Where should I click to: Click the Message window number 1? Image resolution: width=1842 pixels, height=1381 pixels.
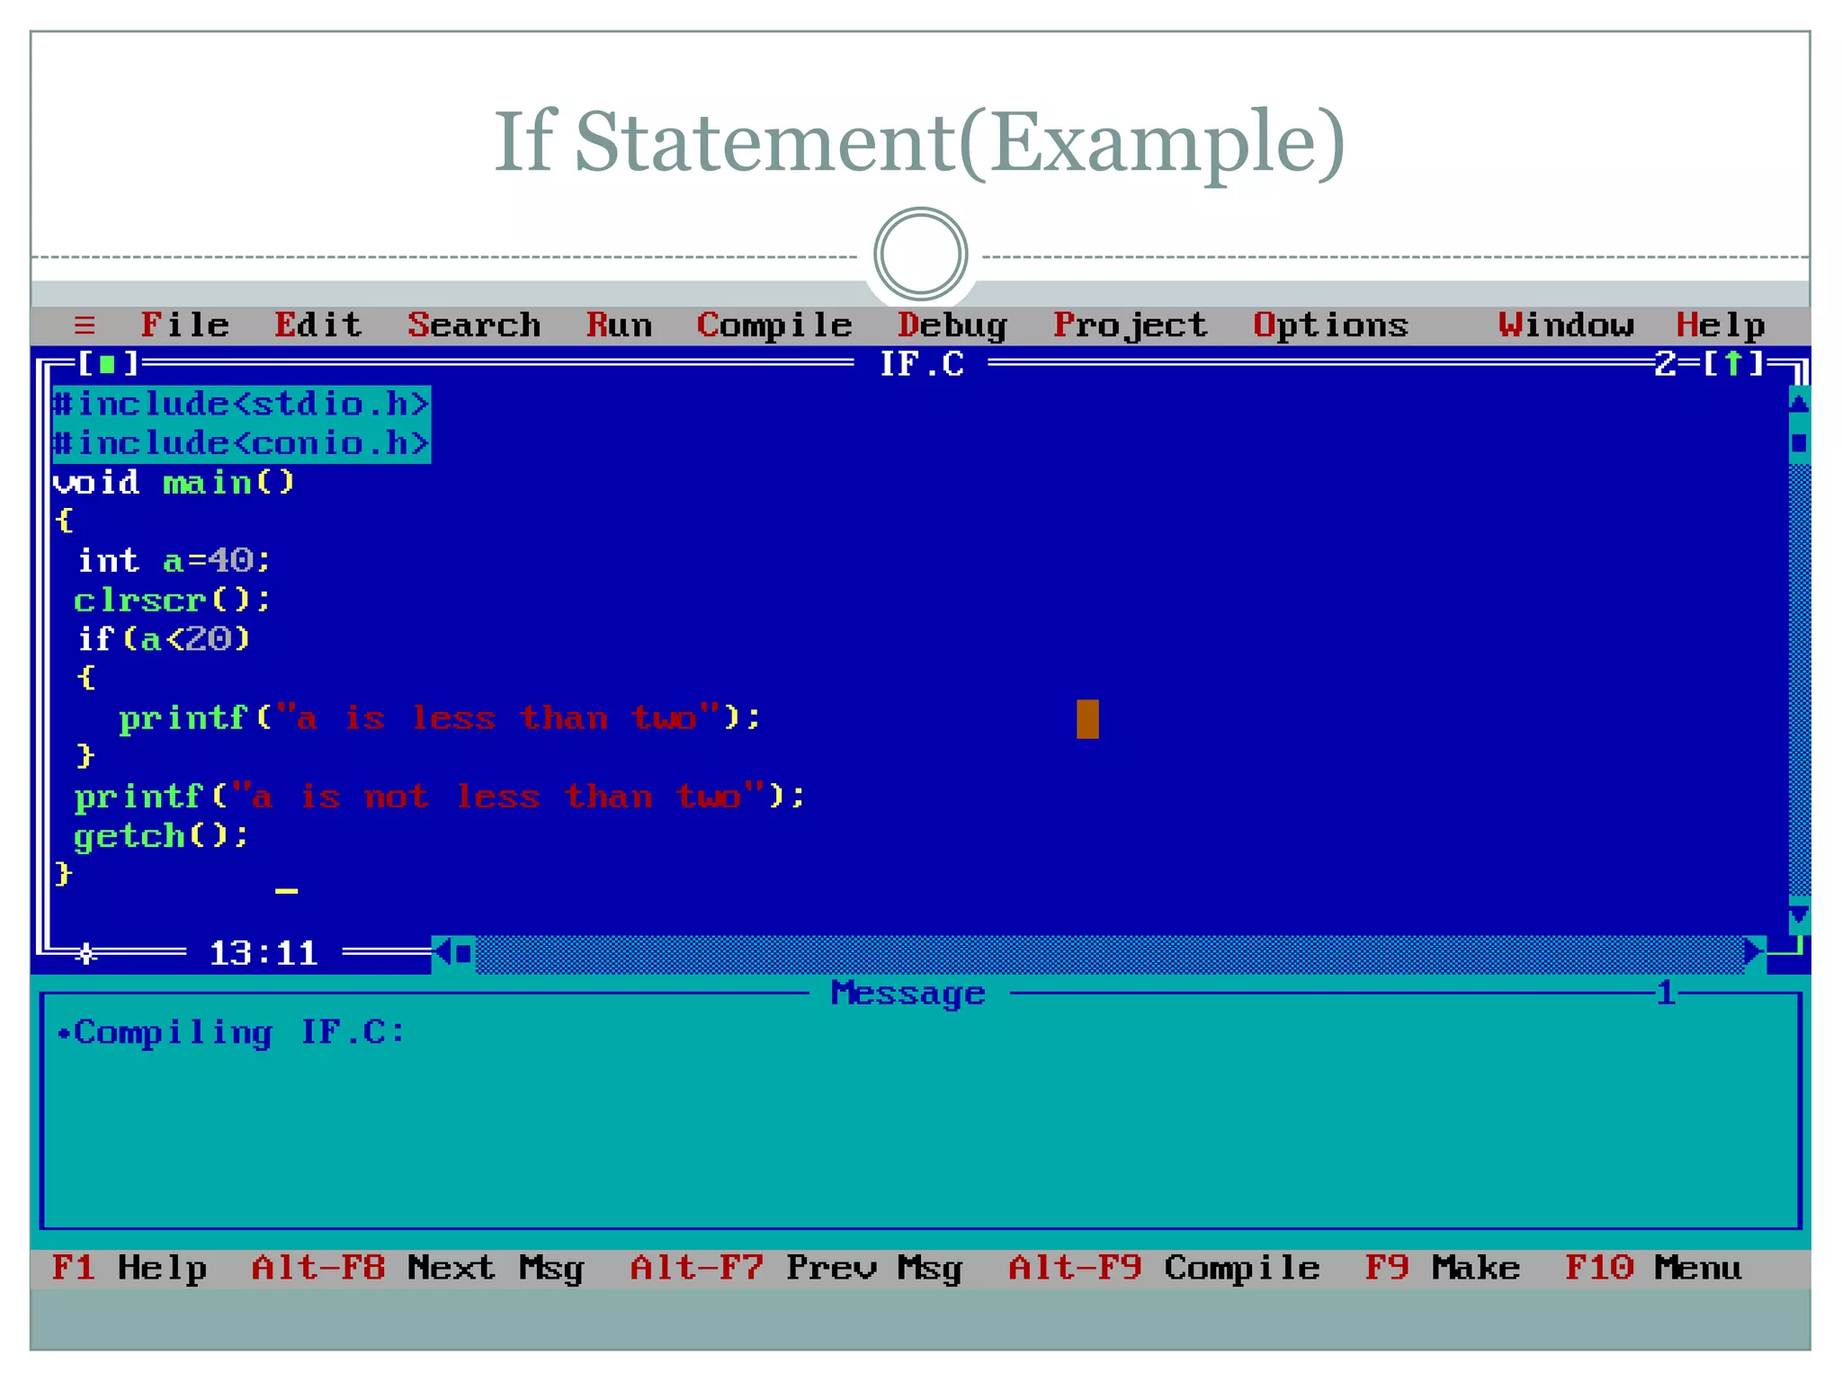tap(1666, 993)
